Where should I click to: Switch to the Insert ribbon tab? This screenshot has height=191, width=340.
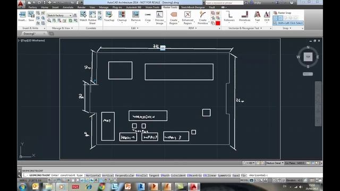pyautogui.click(x=55, y=7)
